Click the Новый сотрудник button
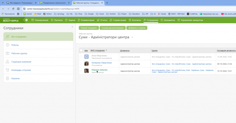 [89, 28]
